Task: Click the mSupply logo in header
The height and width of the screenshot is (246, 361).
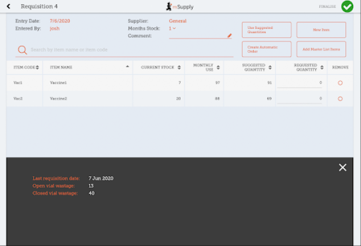Action: click(180, 7)
